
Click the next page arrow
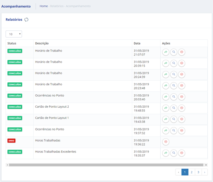(205, 172)
